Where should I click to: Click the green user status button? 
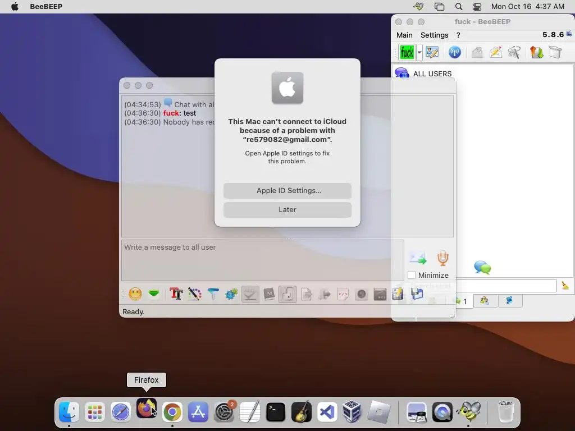tap(407, 52)
